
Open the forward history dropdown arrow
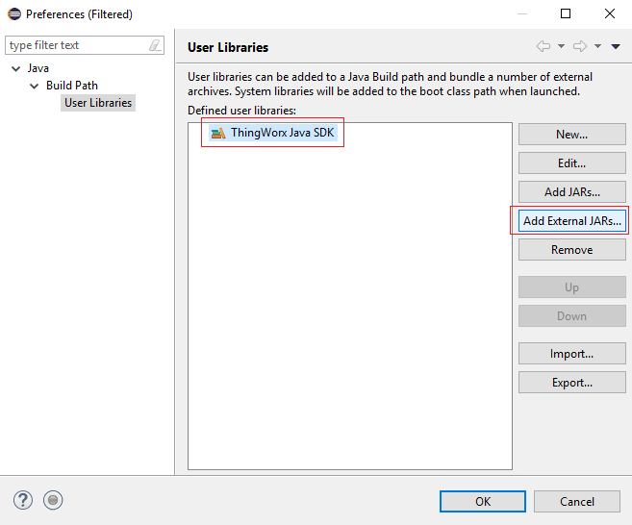[x=597, y=46]
